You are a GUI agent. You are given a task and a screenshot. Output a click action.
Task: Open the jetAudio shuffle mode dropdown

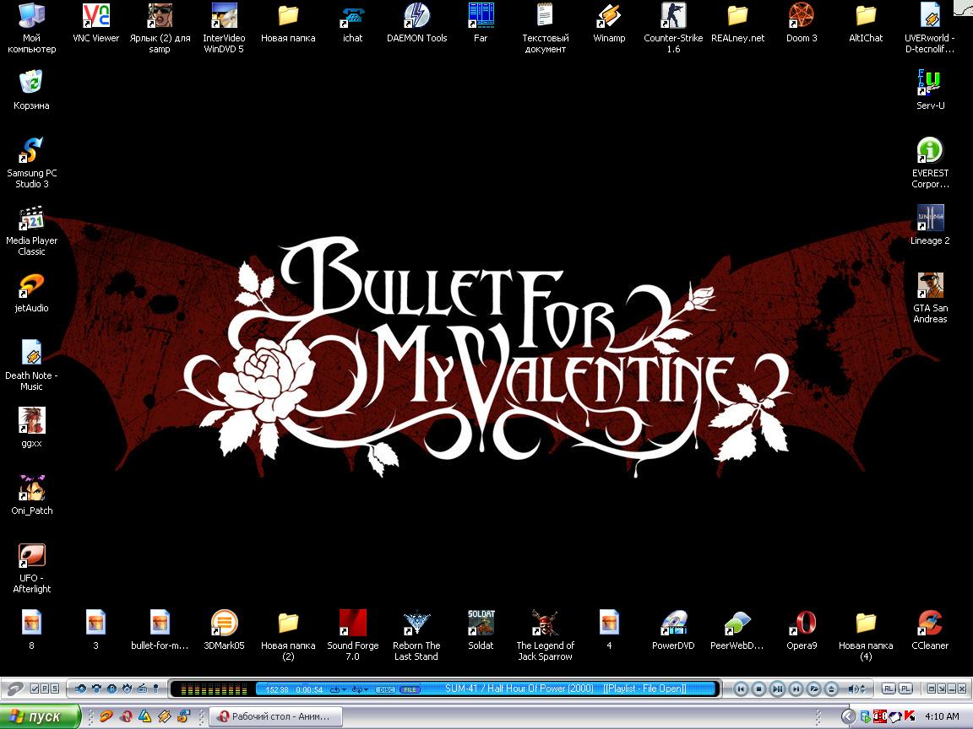click(x=360, y=689)
